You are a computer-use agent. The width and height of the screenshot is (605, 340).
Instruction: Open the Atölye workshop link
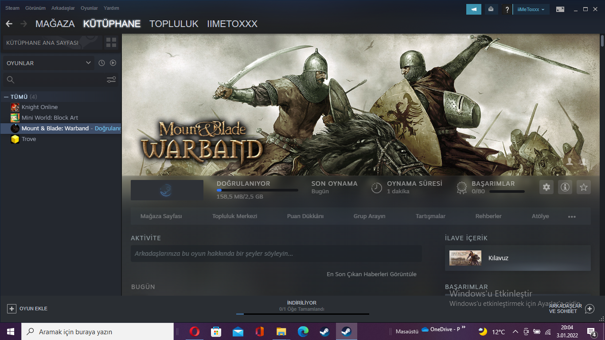(x=540, y=216)
